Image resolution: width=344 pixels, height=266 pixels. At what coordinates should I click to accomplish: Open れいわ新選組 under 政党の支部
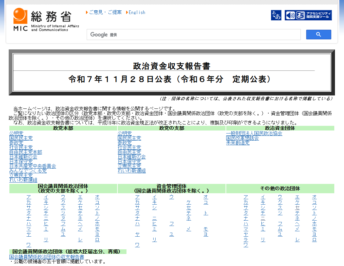[132, 171]
